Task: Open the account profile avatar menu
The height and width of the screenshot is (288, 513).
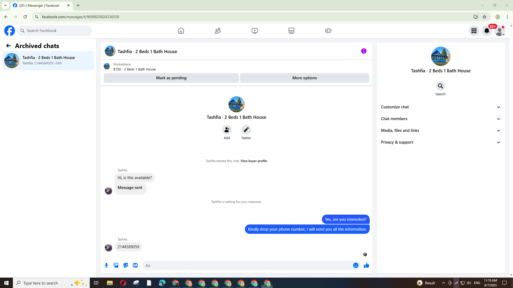Action: pos(500,31)
